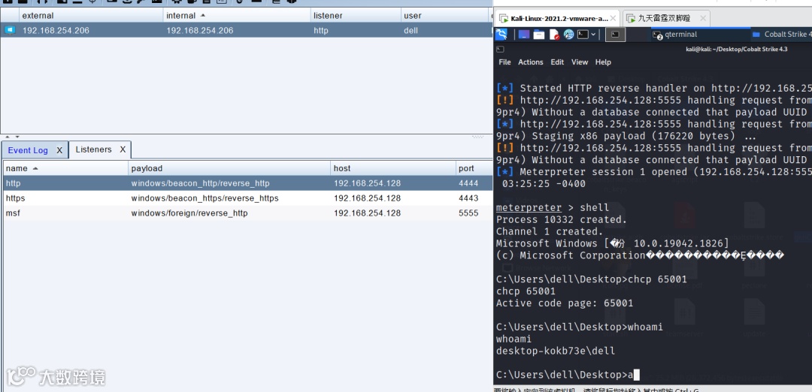Click the desktop-kokb73e\dell output line
The width and height of the screenshot is (812, 392).
pos(556,351)
